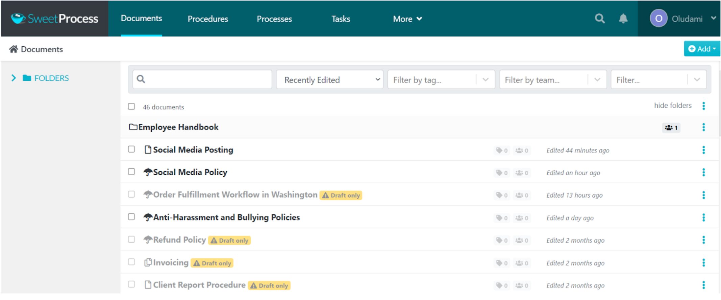The image size is (721, 300).
Task: Open the Recently Edited sort dropdown
Action: coord(330,80)
